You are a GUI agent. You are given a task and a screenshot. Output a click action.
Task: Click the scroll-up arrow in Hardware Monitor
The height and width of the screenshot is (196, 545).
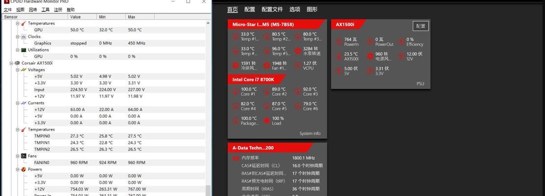coord(208,23)
